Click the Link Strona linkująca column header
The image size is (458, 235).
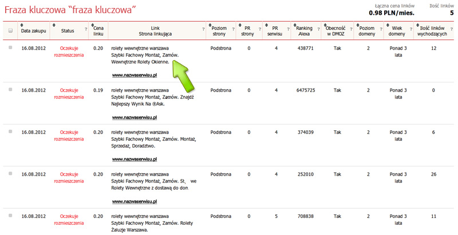pyautogui.click(x=155, y=30)
